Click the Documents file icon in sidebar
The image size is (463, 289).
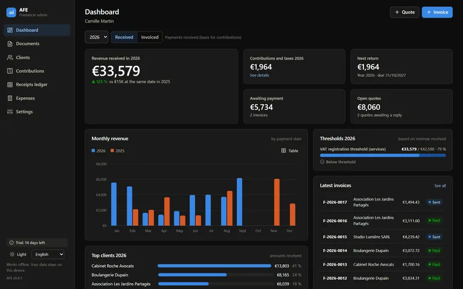[x=10, y=44]
